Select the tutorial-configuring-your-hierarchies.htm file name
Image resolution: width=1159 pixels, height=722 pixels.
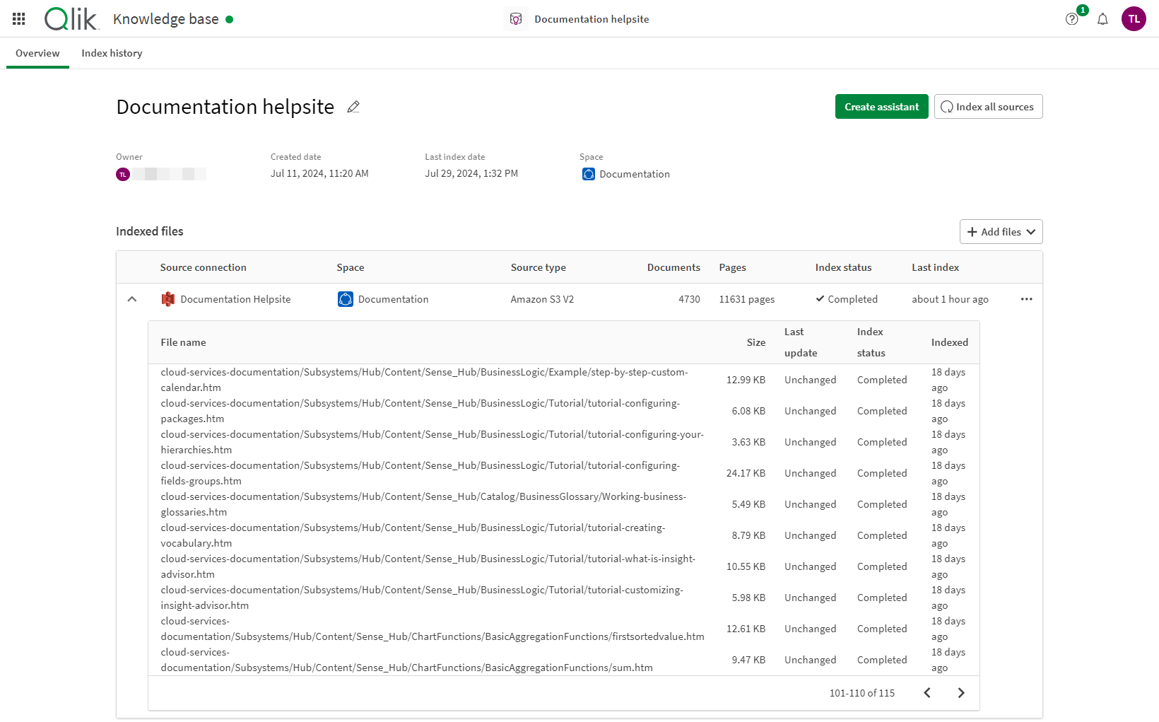pyautogui.click(x=432, y=442)
